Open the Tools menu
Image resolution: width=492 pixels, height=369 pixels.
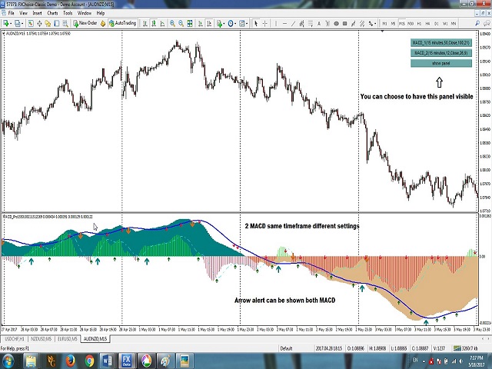pos(68,13)
